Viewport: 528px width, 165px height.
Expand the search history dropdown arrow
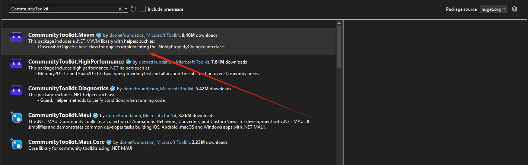(x=126, y=9)
